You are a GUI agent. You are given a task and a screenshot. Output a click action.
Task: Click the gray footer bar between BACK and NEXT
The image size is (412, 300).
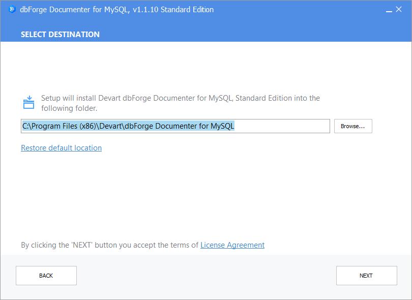coord(207,276)
